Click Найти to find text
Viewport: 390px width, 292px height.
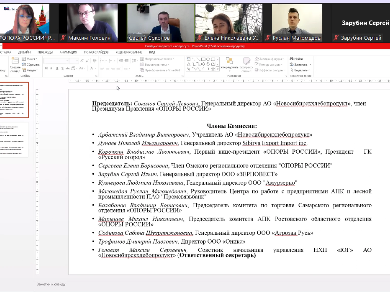[x=296, y=59]
